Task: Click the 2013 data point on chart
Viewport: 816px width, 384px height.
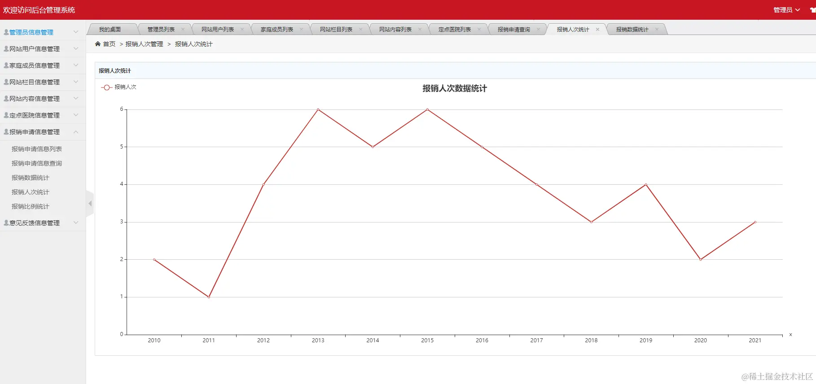Action: 318,109
